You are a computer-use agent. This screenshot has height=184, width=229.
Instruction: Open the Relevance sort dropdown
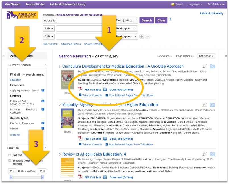[165, 56]
